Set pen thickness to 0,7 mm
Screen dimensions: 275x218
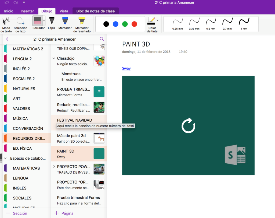coord(227,24)
